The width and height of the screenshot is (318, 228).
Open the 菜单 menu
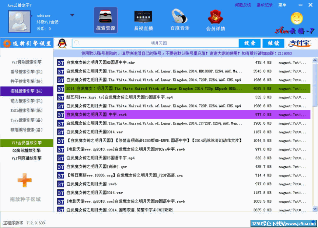coord(282,5)
